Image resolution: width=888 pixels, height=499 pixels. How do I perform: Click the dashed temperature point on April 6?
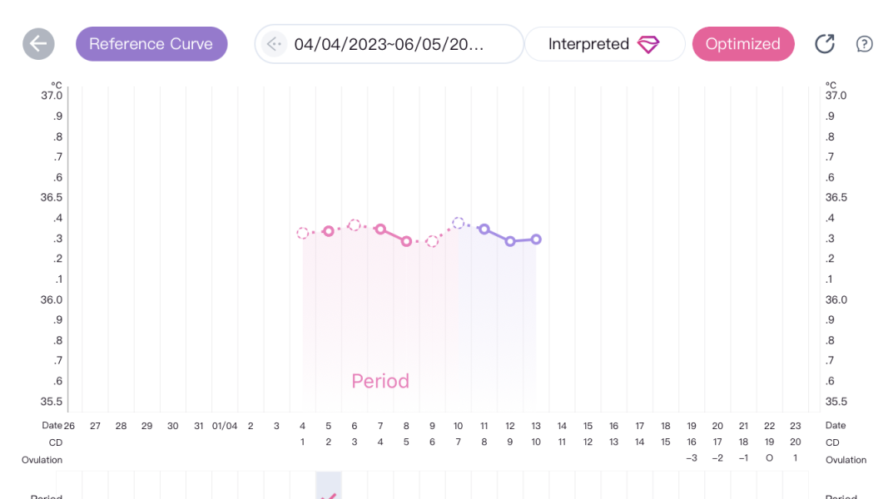point(355,225)
